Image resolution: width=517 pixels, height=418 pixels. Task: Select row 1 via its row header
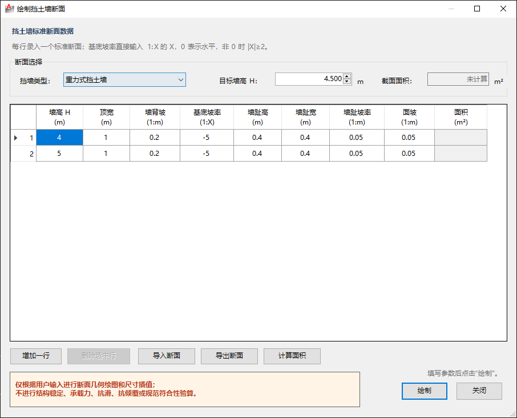point(23,138)
